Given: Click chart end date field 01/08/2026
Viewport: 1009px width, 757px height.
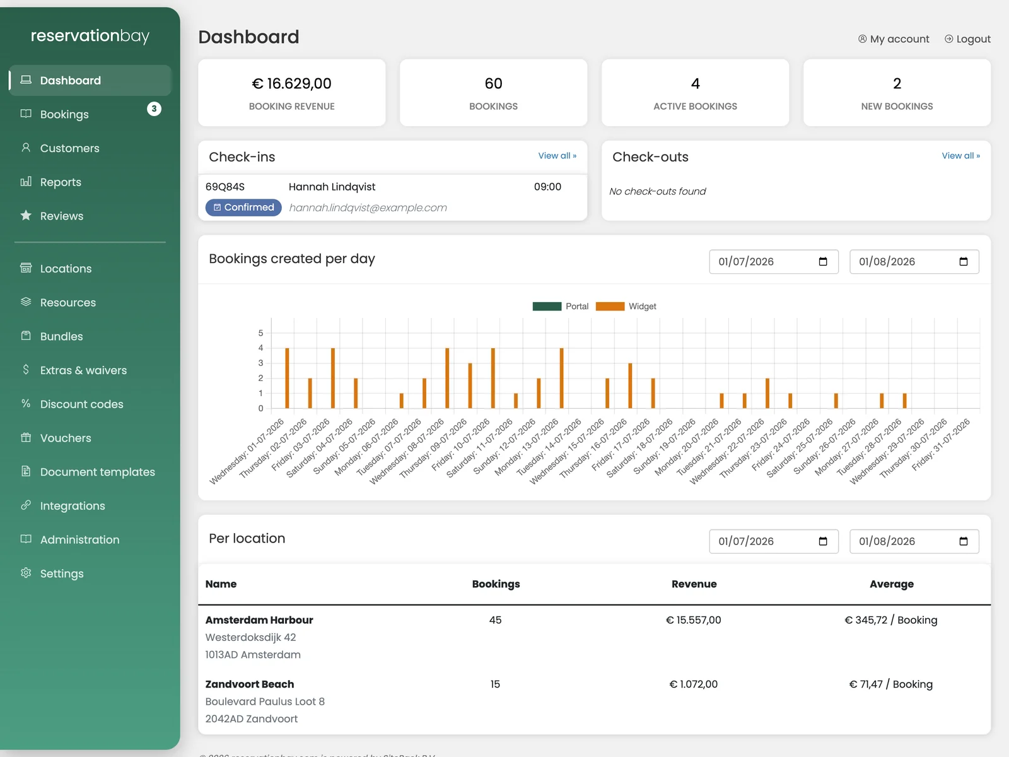Looking at the screenshot, I should (914, 262).
